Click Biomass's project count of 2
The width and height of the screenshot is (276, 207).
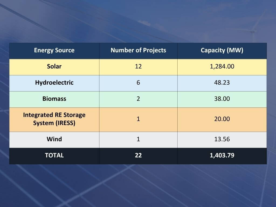coord(138,99)
